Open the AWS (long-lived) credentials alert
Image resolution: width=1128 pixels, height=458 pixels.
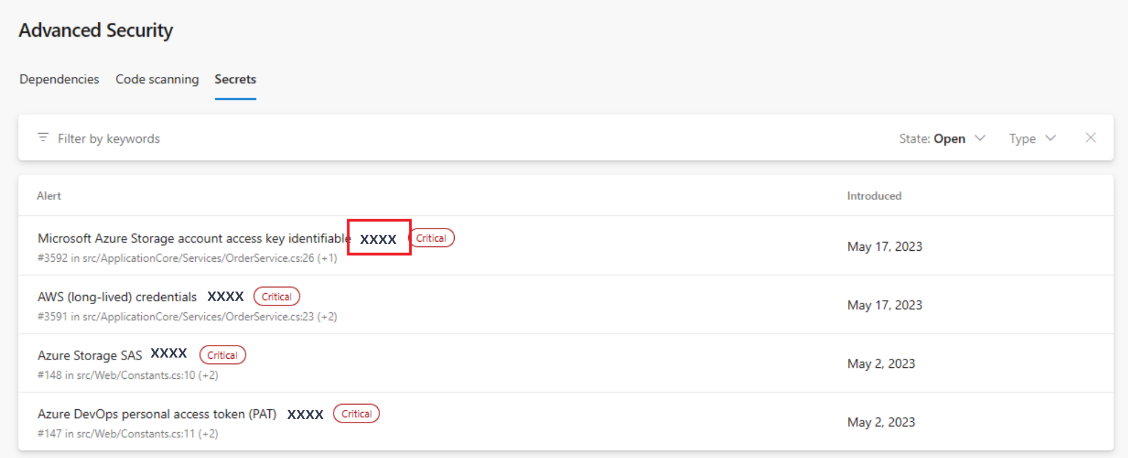click(117, 297)
